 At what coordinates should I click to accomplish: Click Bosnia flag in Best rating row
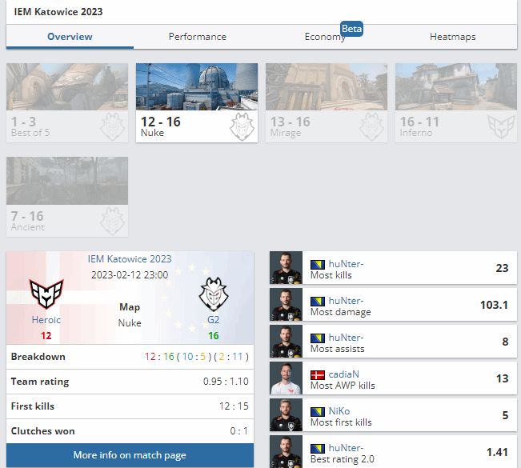click(x=318, y=449)
